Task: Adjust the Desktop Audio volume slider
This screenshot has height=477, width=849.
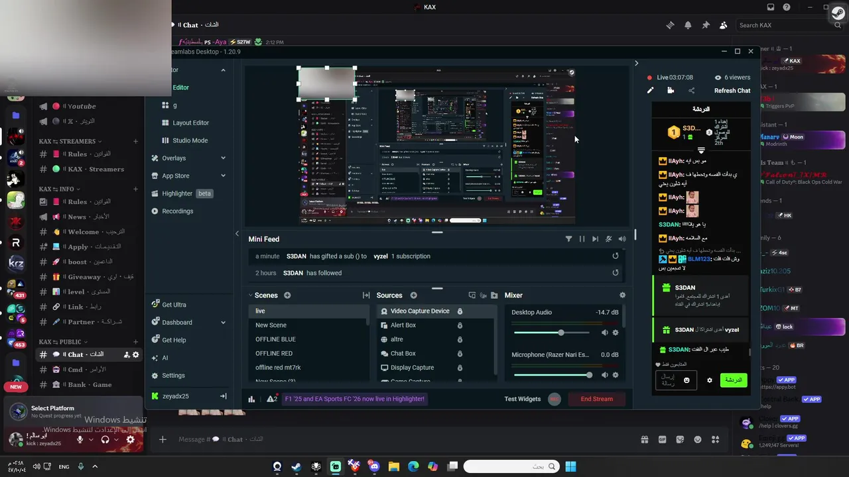Action: [552, 333]
